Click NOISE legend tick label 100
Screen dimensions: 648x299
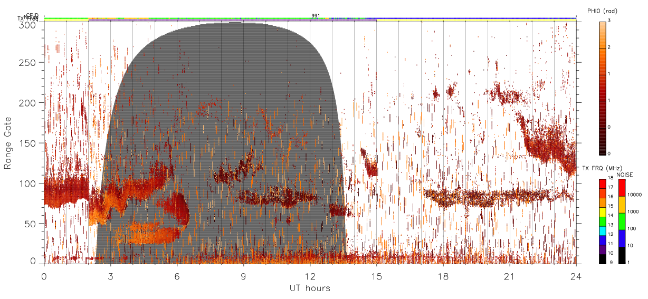point(633,229)
